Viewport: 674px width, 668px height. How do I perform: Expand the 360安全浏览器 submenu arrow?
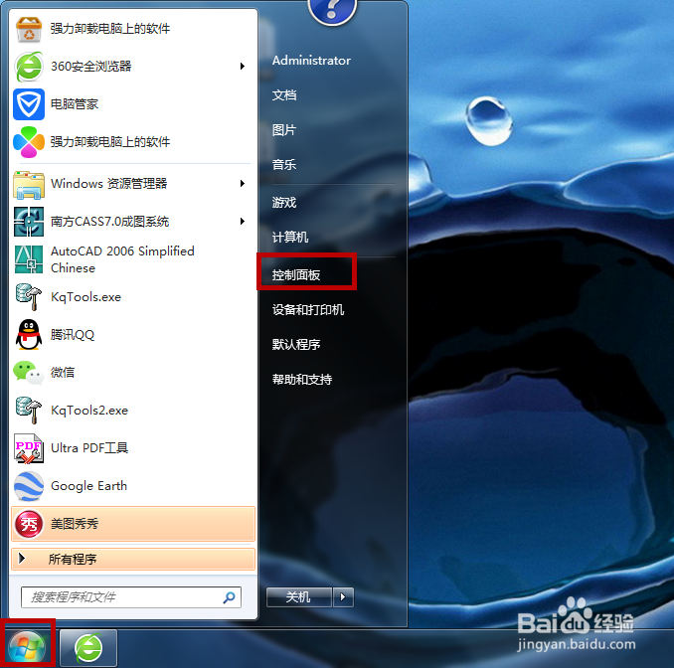[243, 67]
